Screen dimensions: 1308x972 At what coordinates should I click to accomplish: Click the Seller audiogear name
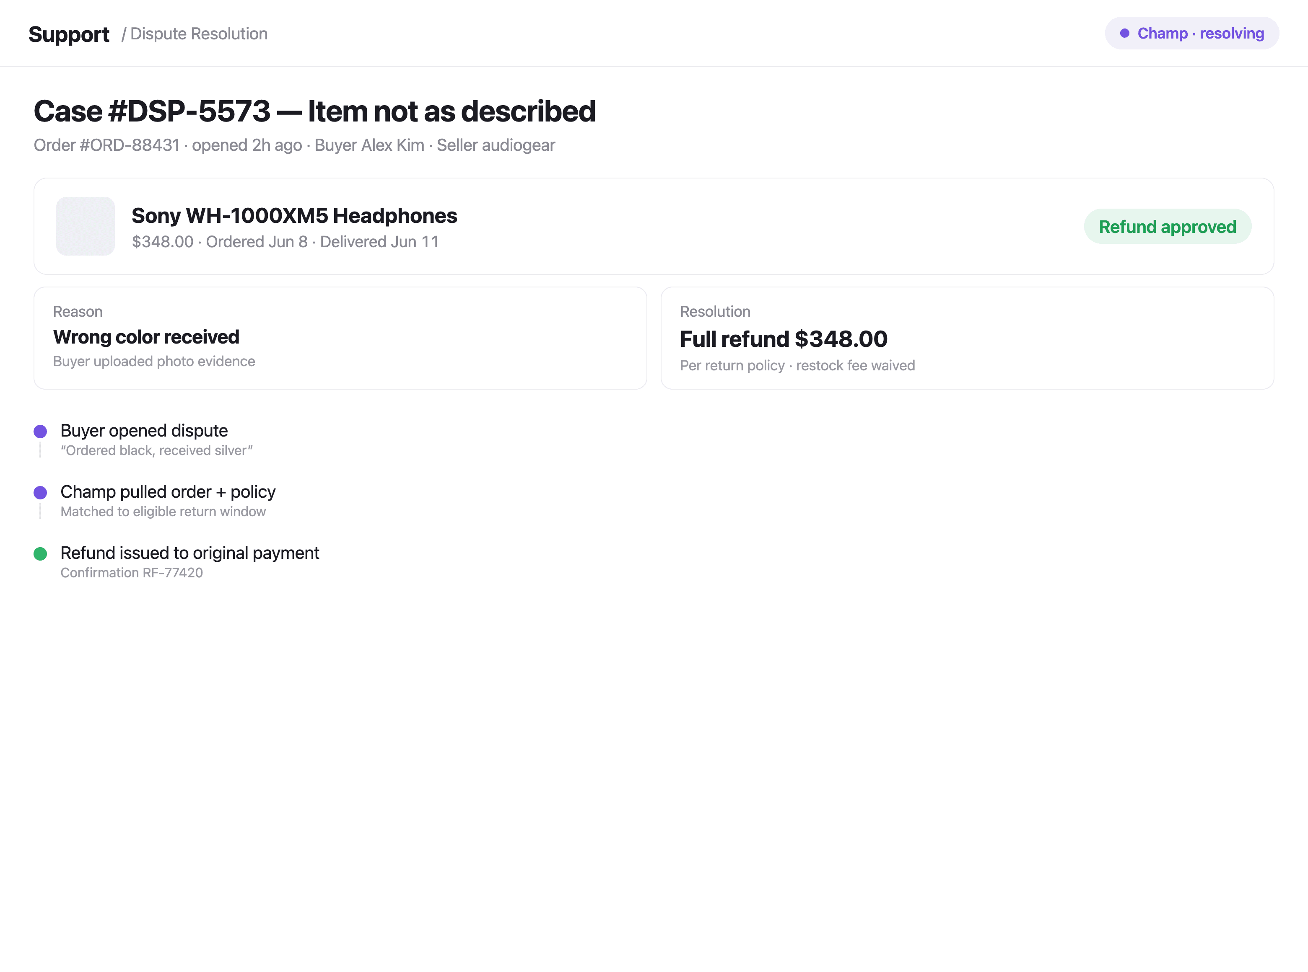coord(496,145)
